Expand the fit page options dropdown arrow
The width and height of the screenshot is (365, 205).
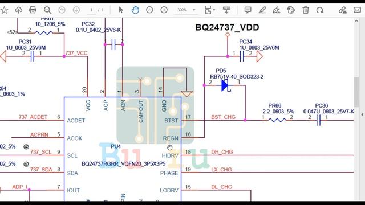[214, 10]
